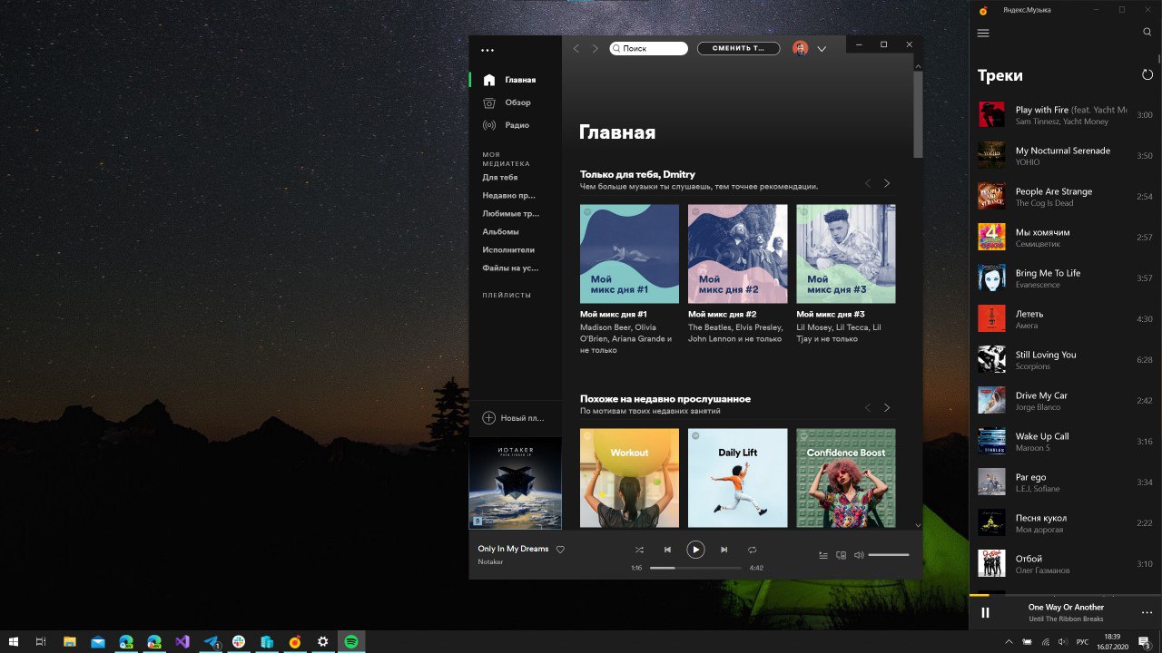Click the Spotify play button

[x=695, y=550]
